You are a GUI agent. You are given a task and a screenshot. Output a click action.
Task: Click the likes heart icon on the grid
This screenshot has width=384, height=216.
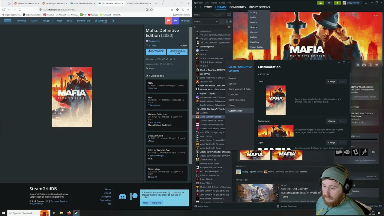coord(147,46)
